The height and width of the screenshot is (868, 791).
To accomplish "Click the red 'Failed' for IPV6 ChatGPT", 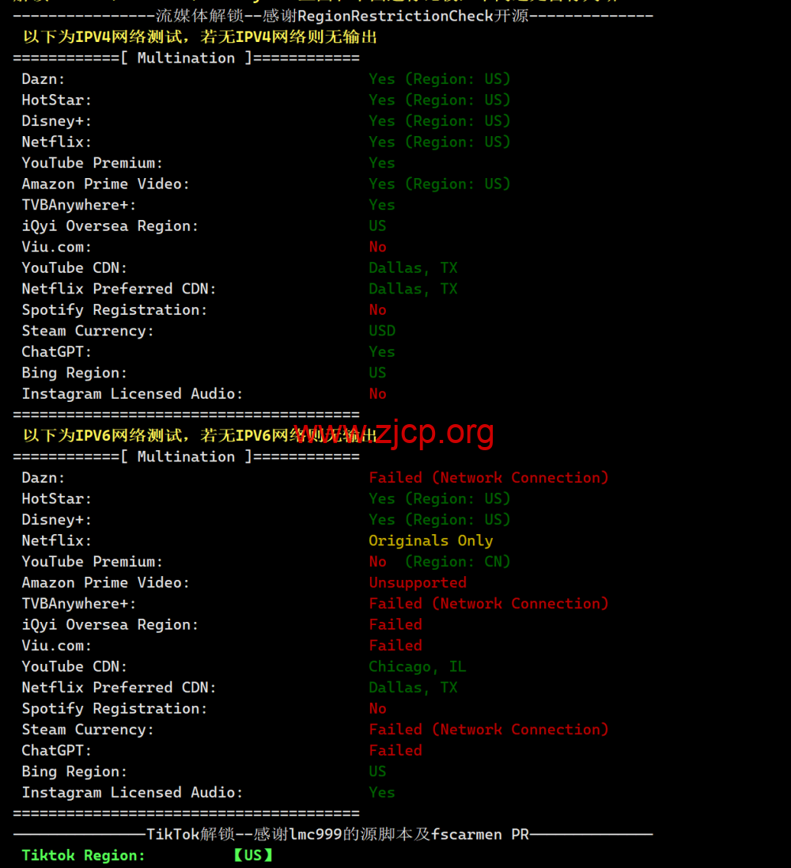I will point(395,751).
